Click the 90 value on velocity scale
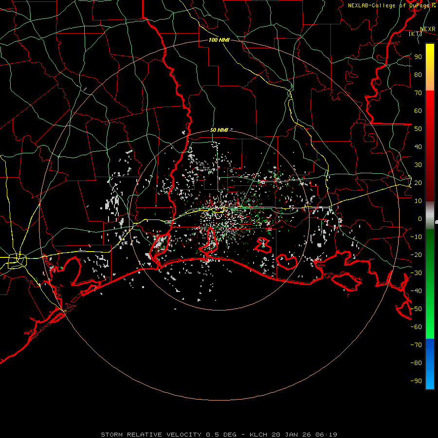This screenshot has width=438, height=438. [x=418, y=57]
